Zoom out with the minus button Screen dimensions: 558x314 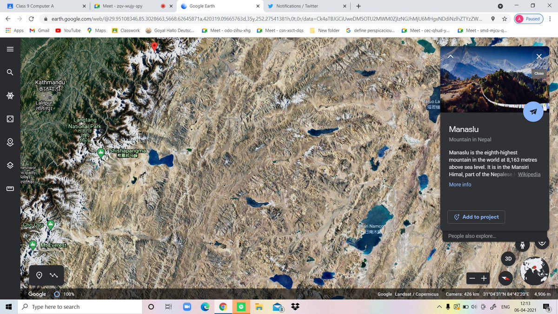472,278
